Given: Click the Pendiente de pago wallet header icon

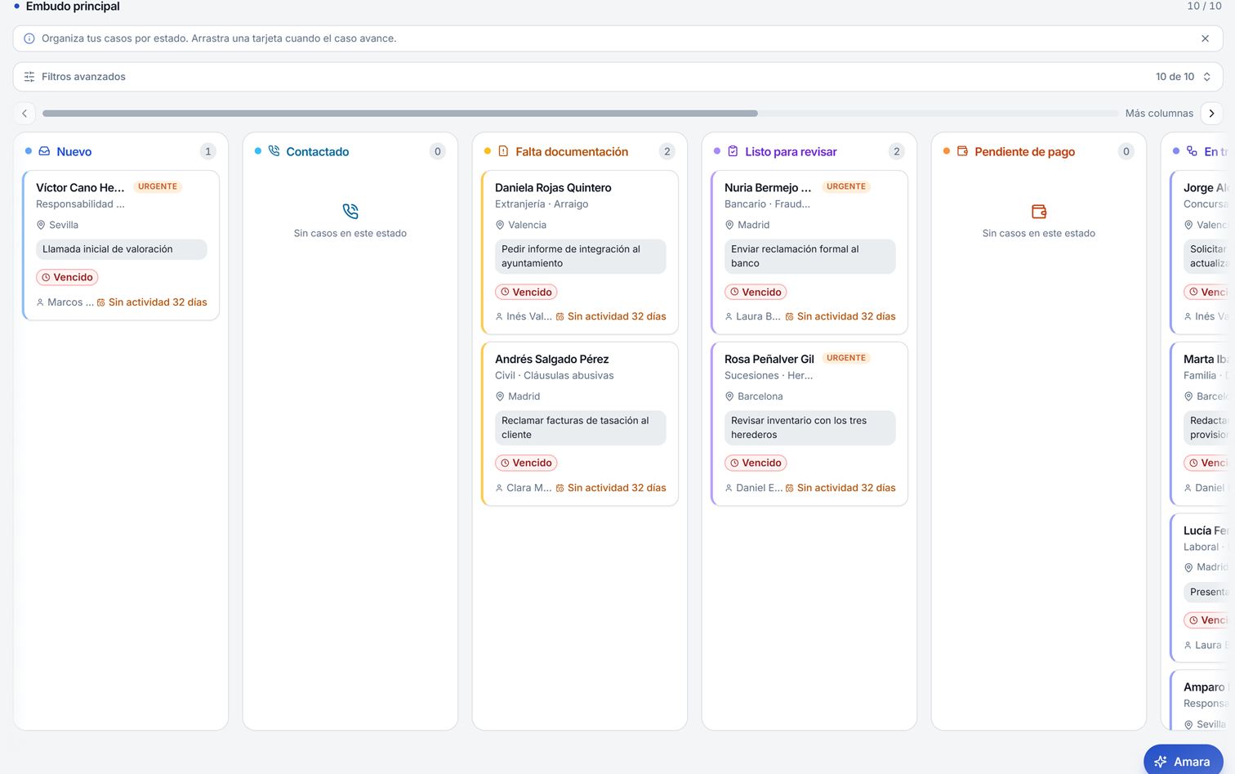Looking at the screenshot, I should [x=962, y=151].
